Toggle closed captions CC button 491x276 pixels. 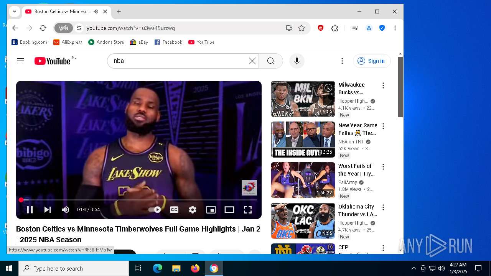[174, 210]
